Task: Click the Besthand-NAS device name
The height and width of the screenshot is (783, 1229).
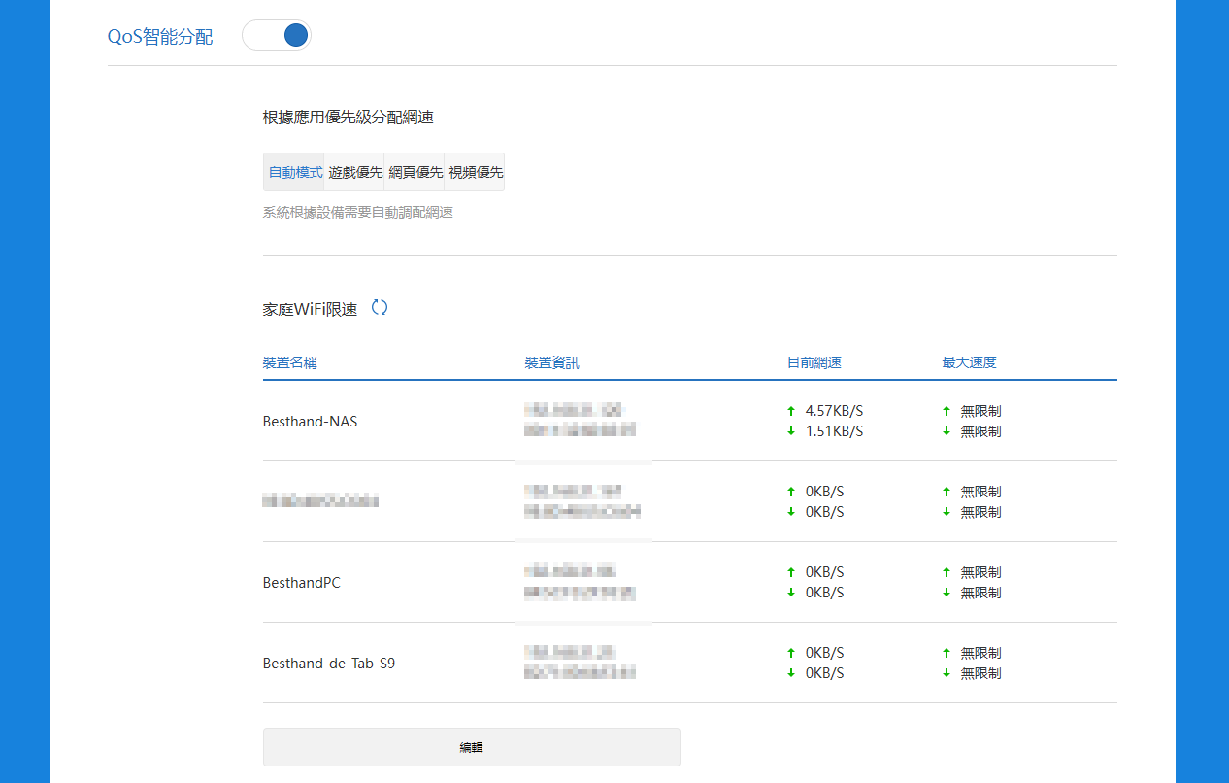Action: tap(310, 422)
